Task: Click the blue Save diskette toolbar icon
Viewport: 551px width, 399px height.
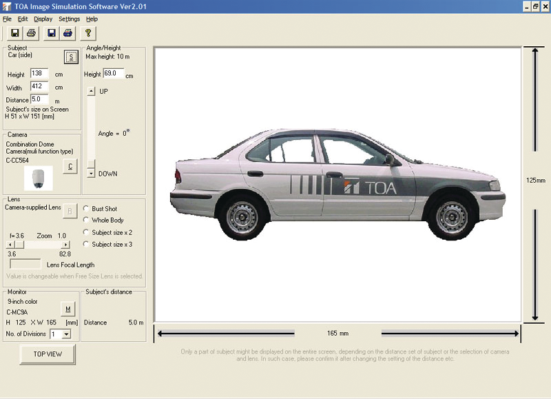Action: (51, 32)
